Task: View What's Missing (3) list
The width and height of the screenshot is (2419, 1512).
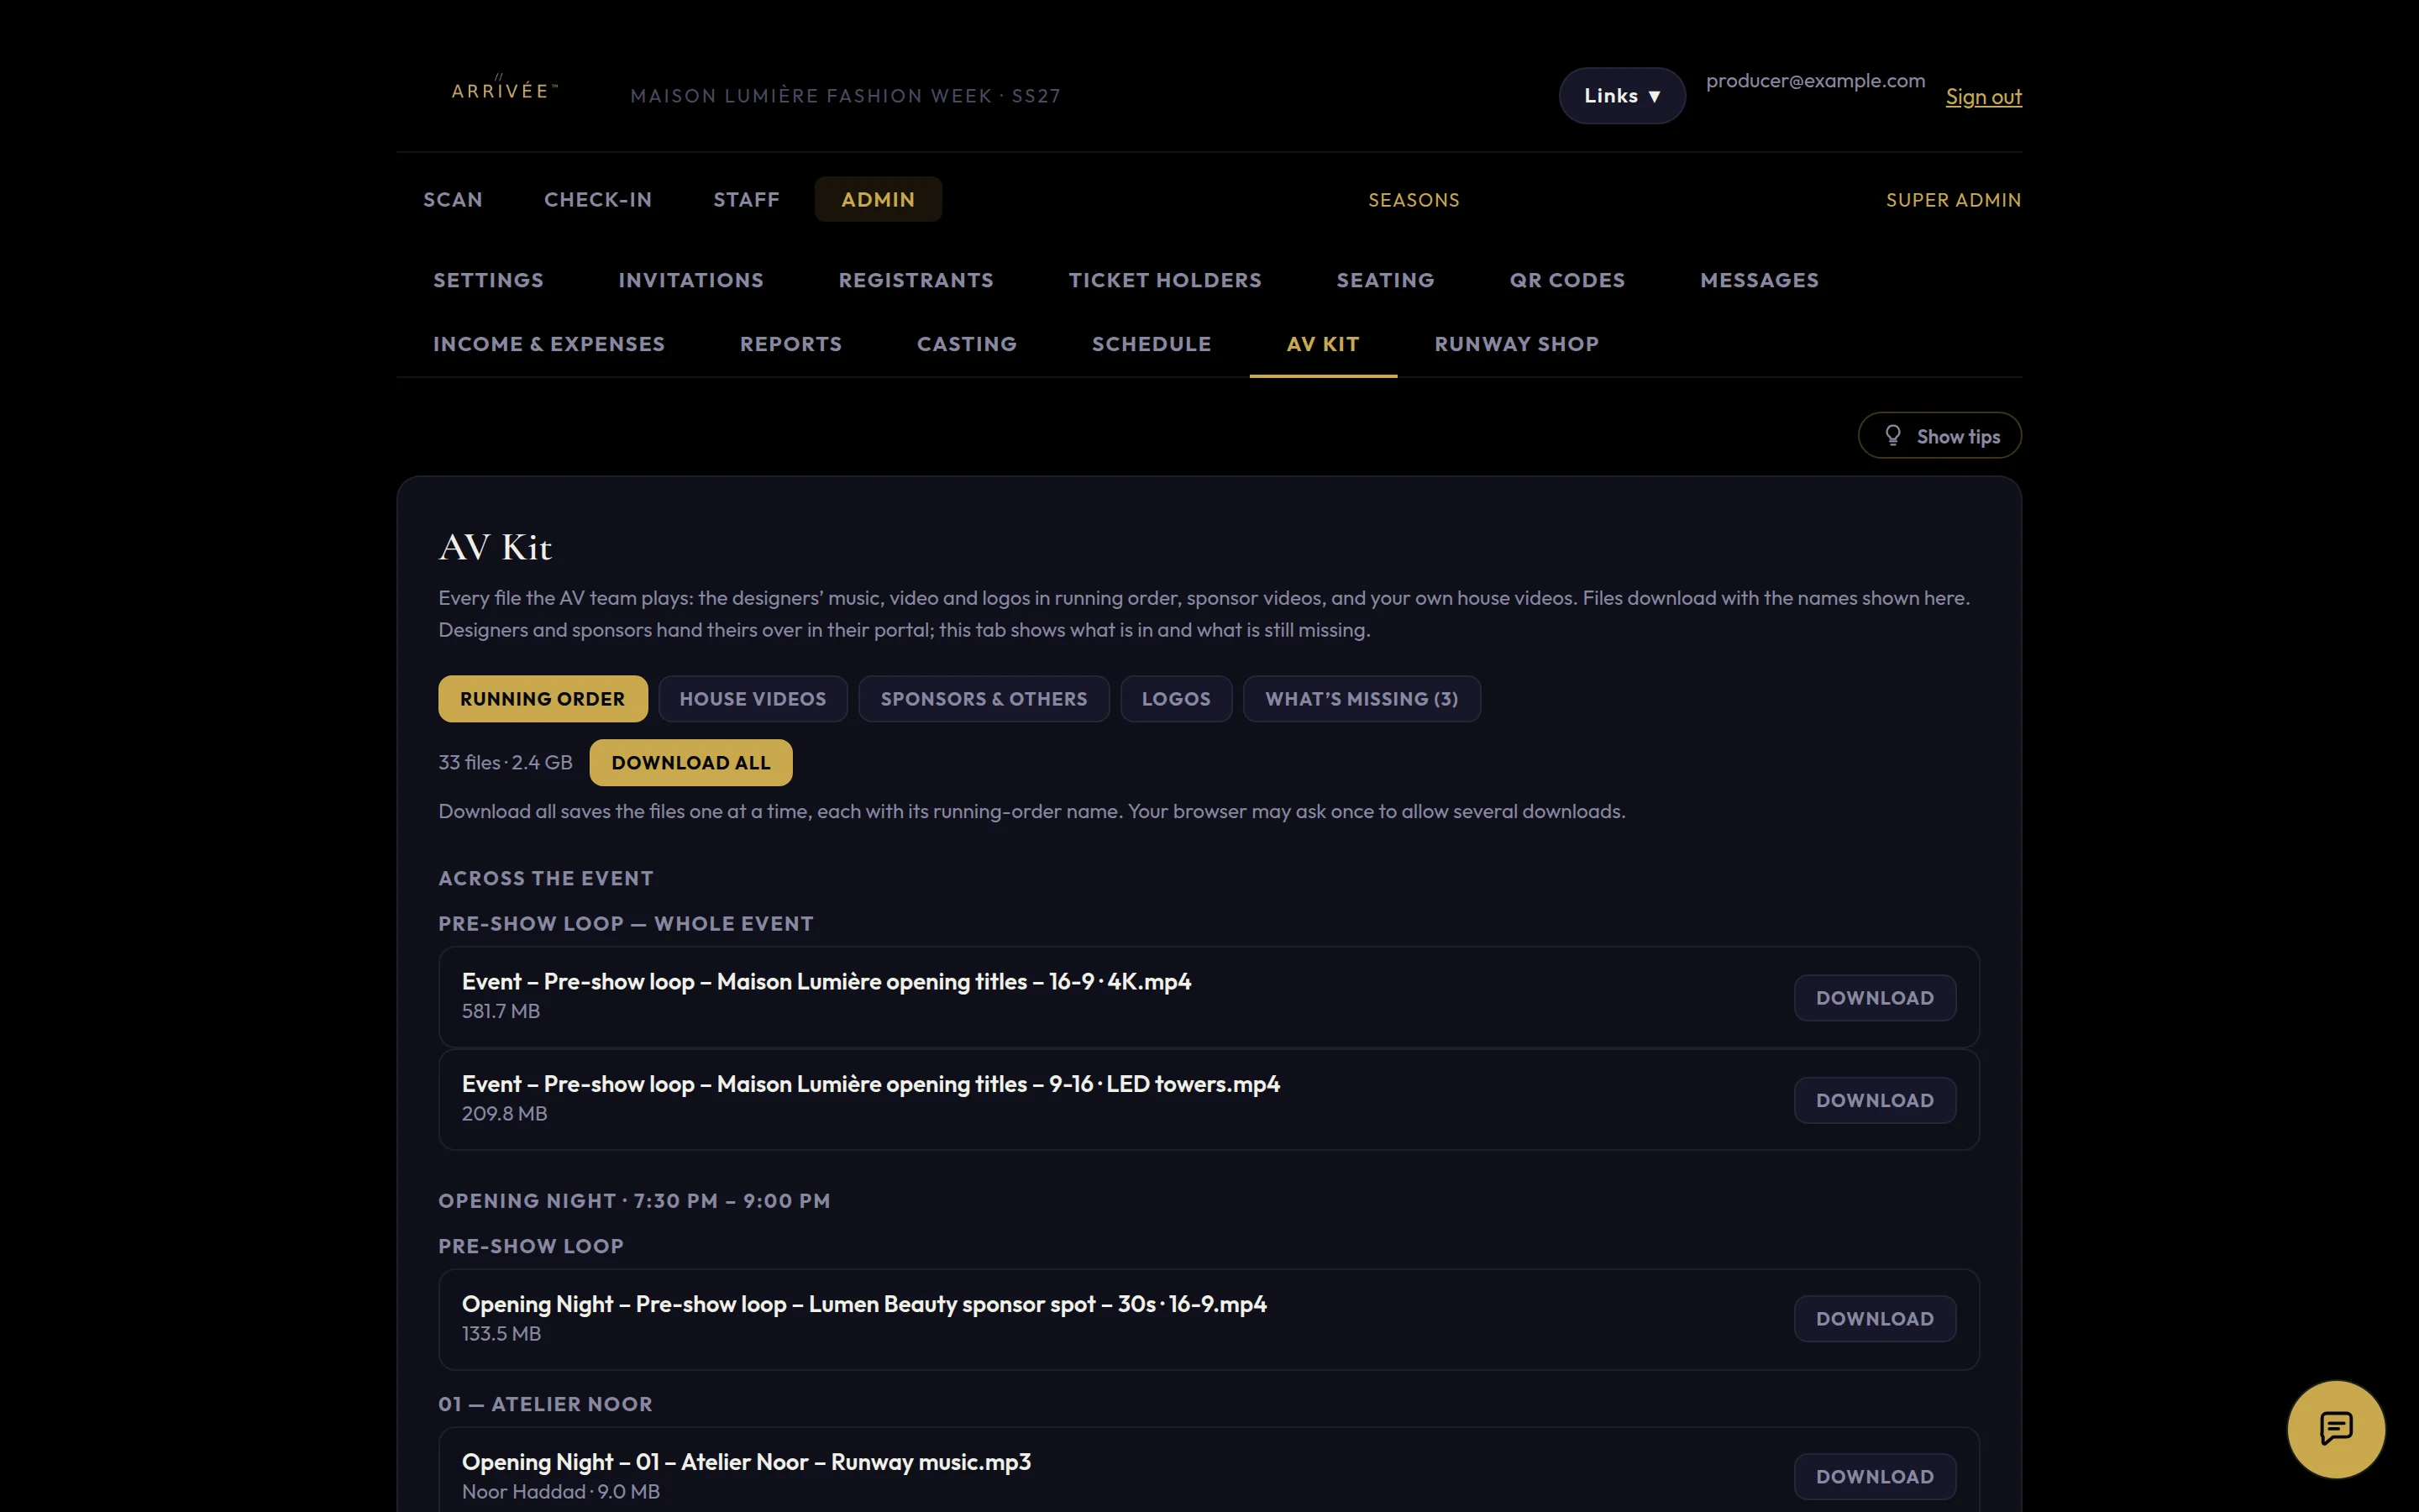Action: pos(1362,698)
